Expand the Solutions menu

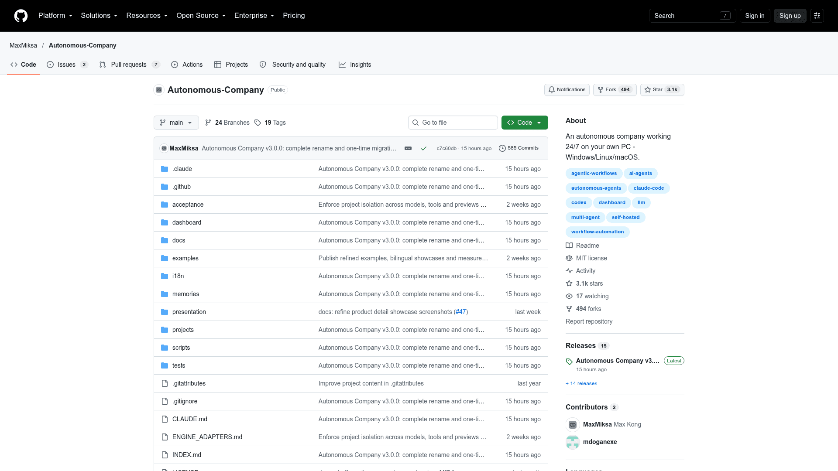99,16
